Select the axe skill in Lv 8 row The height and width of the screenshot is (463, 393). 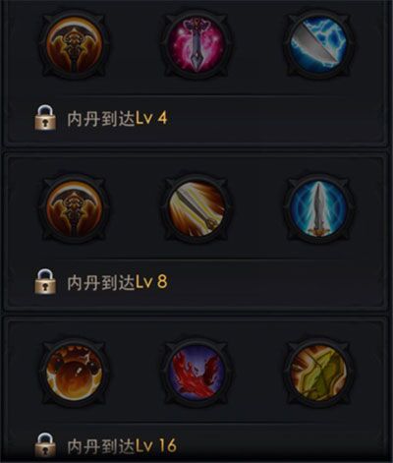(x=75, y=208)
